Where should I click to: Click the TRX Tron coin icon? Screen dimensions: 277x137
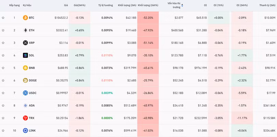pos(25,118)
